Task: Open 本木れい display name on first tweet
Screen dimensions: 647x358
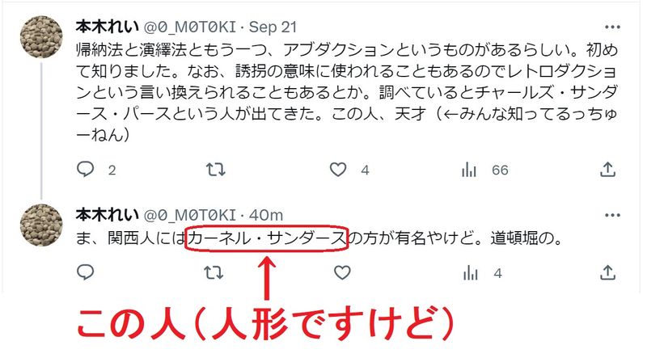Action: point(108,27)
